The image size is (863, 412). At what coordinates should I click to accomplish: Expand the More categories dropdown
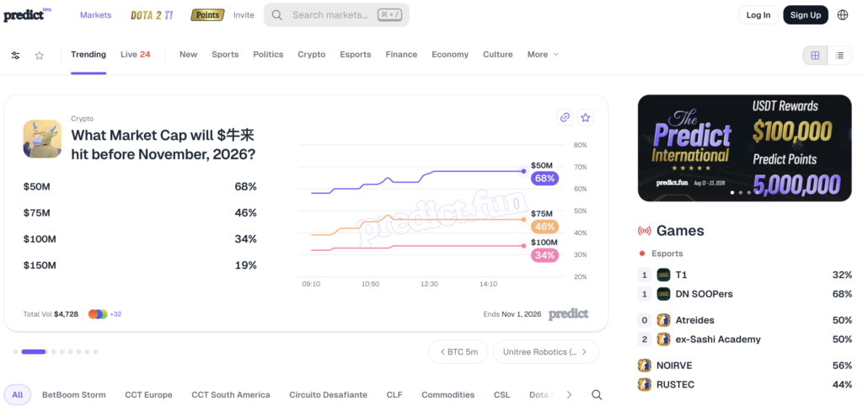pyautogui.click(x=543, y=55)
